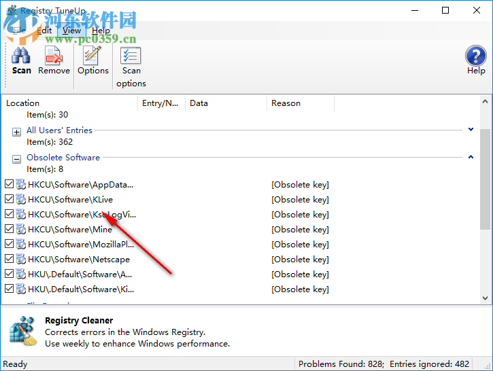This screenshot has width=493, height=371.
Task: Select HKCU\Software\KLive row text
Action: coord(70,200)
